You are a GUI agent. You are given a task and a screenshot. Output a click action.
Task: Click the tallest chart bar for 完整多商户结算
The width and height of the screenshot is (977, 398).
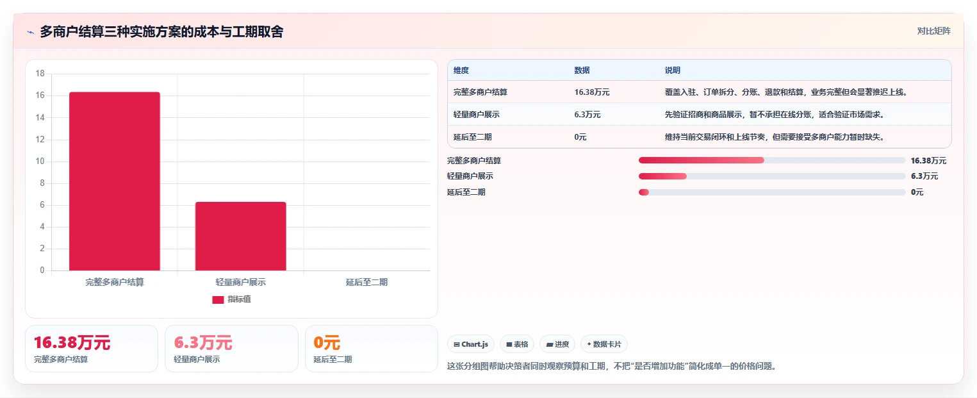pyautogui.click(x=115, y=181)
